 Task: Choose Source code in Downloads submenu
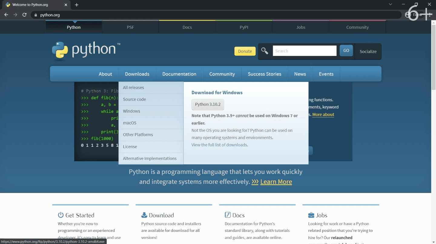coord(151,99)
